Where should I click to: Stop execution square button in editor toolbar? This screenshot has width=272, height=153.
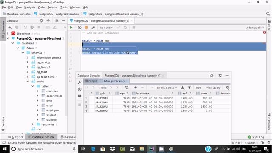point(133,27)
